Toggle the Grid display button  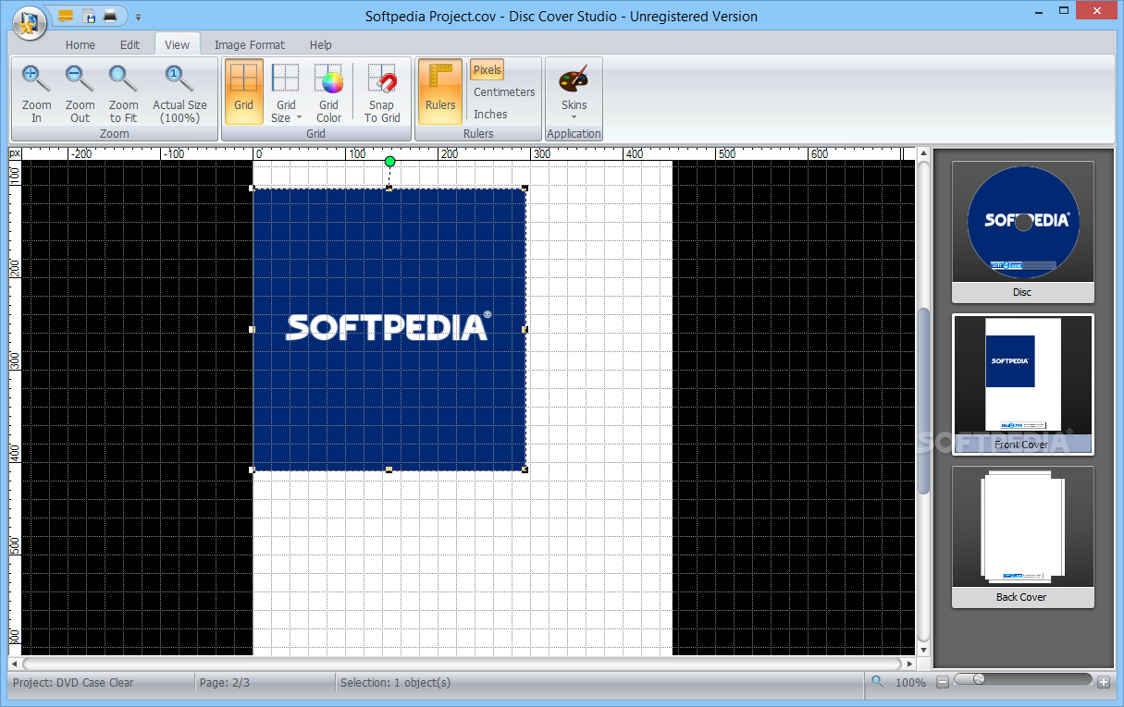pos(243,92)
